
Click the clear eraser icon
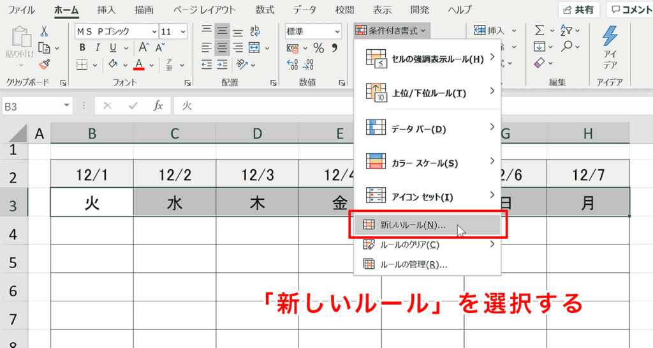(x=539, y=63)
